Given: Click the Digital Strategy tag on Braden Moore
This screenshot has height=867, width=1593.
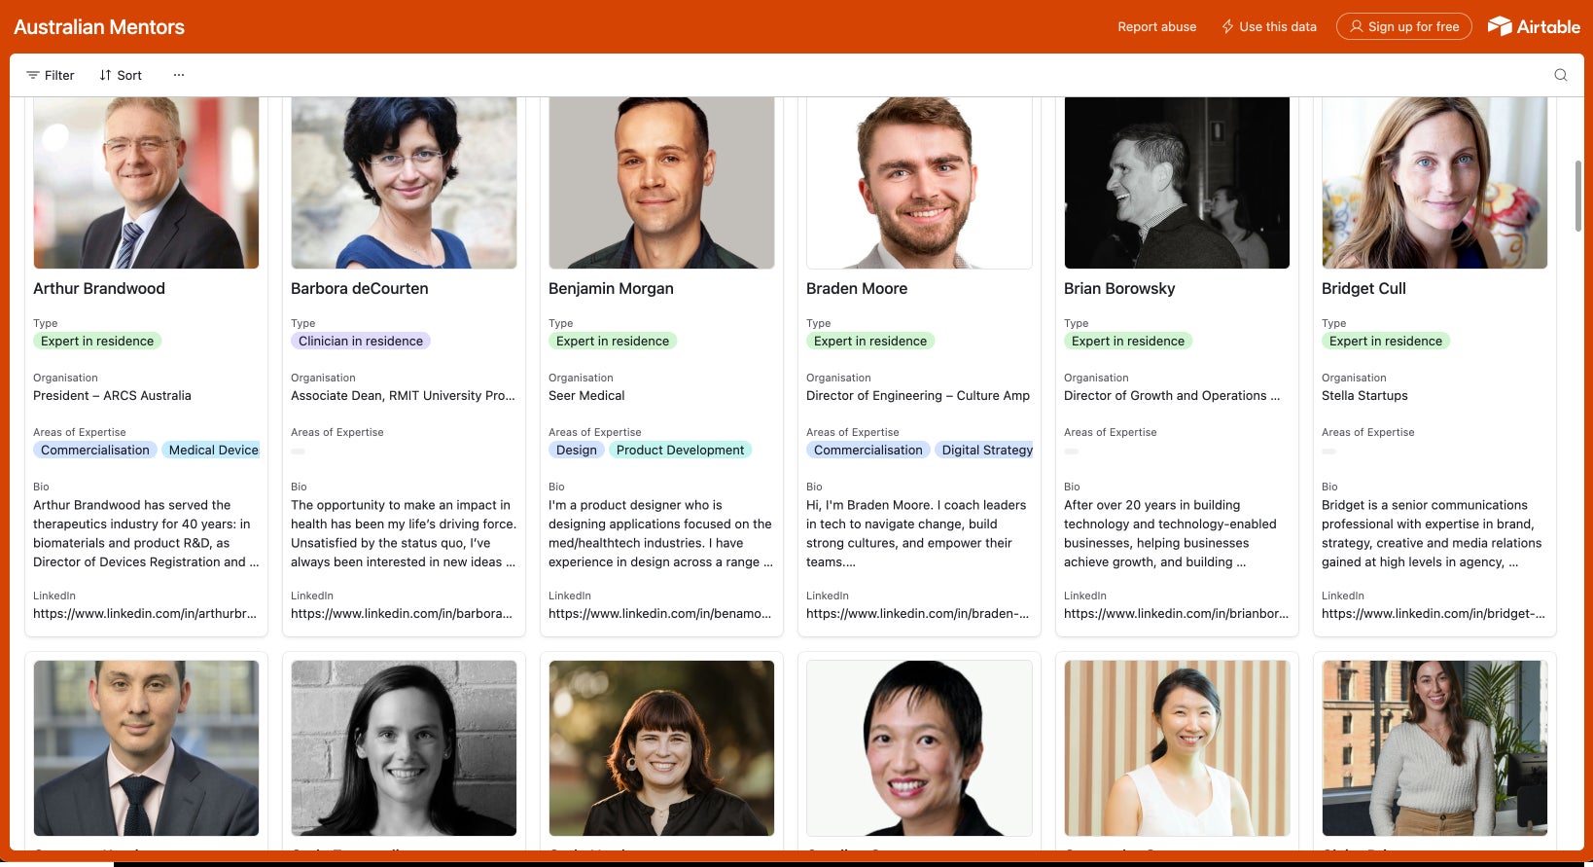Looking at the screenshot, I should [986, 451].
